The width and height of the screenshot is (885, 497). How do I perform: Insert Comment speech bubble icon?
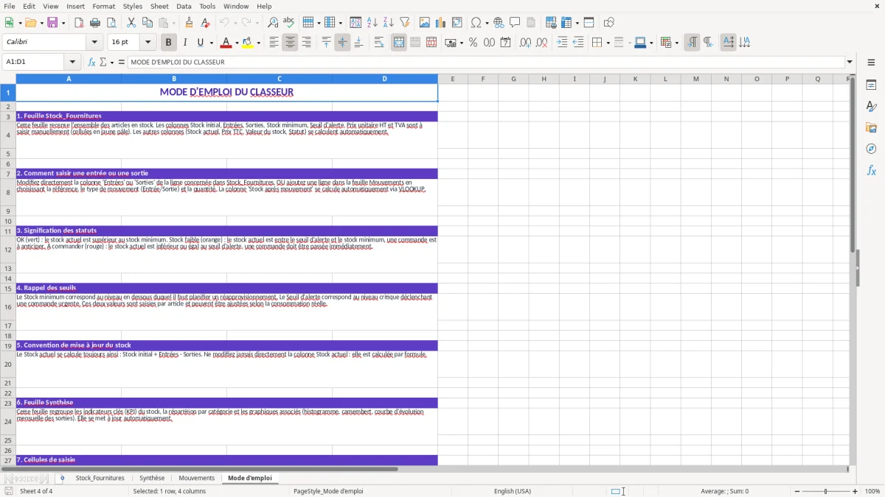tap(515, 23)
